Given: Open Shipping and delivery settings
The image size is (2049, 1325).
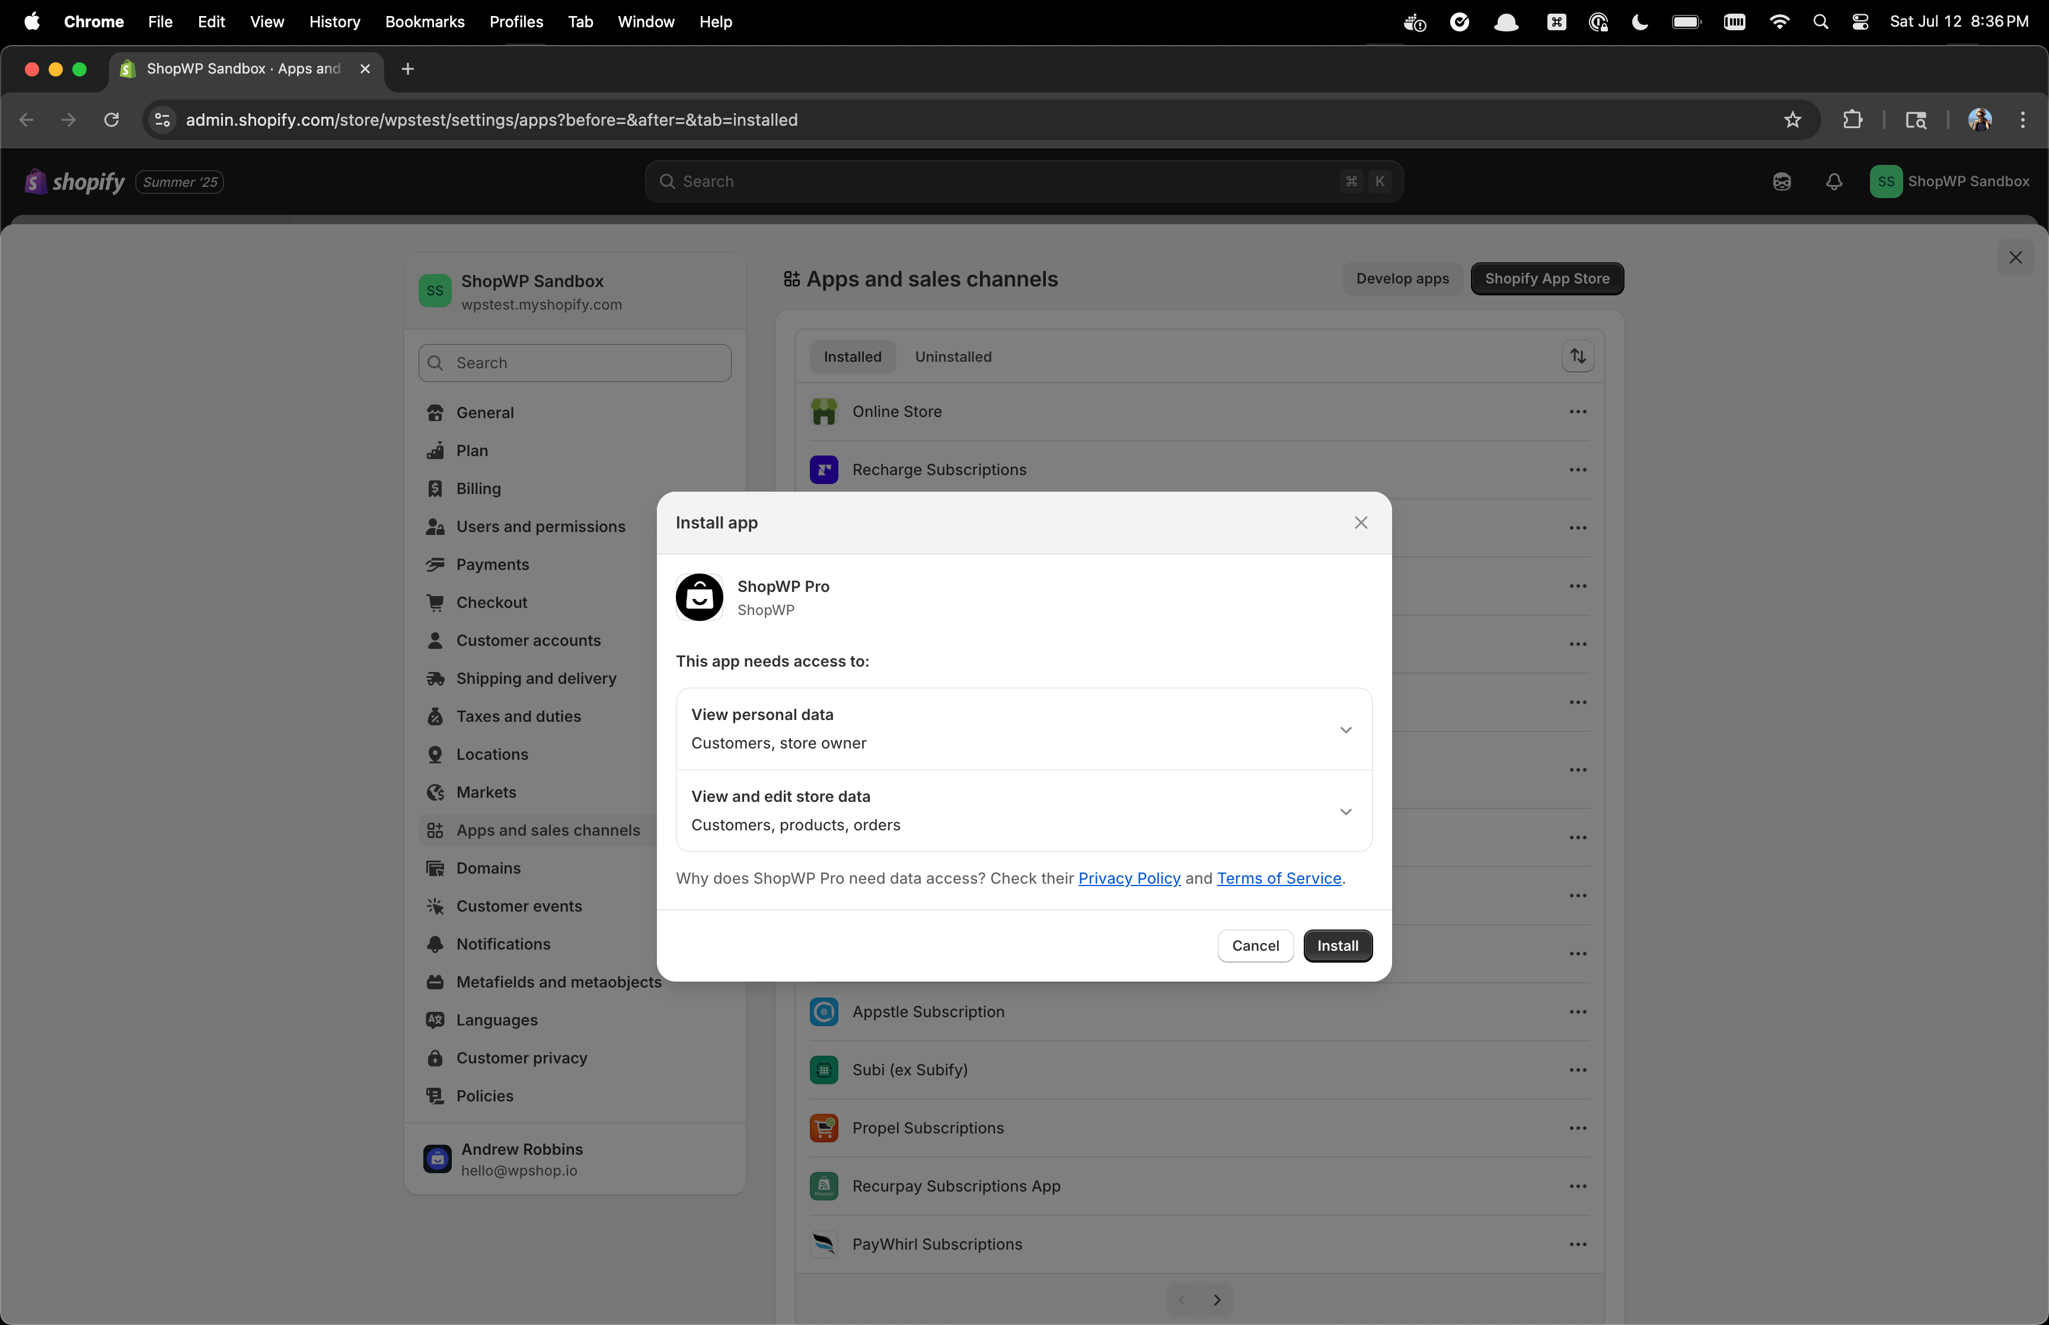Looking at the screenshot, I should [537, 678].
